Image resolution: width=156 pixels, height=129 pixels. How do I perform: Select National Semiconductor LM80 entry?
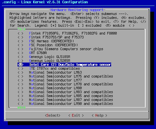tap(55, 88)
